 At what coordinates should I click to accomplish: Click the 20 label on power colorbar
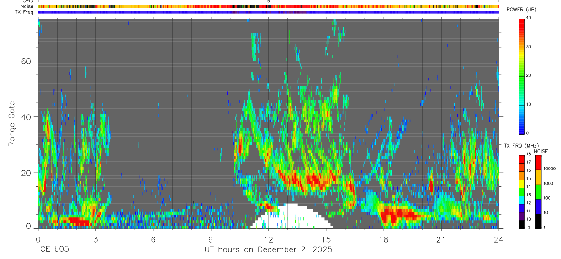(x=529, y=75)
